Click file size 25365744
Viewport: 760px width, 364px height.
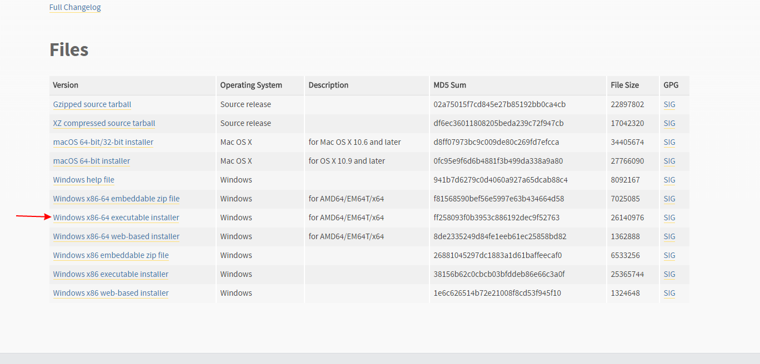click(x=627, y=274)
